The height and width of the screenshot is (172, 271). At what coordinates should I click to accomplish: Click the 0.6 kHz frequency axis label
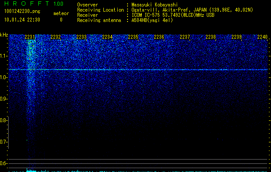(4, 163)
